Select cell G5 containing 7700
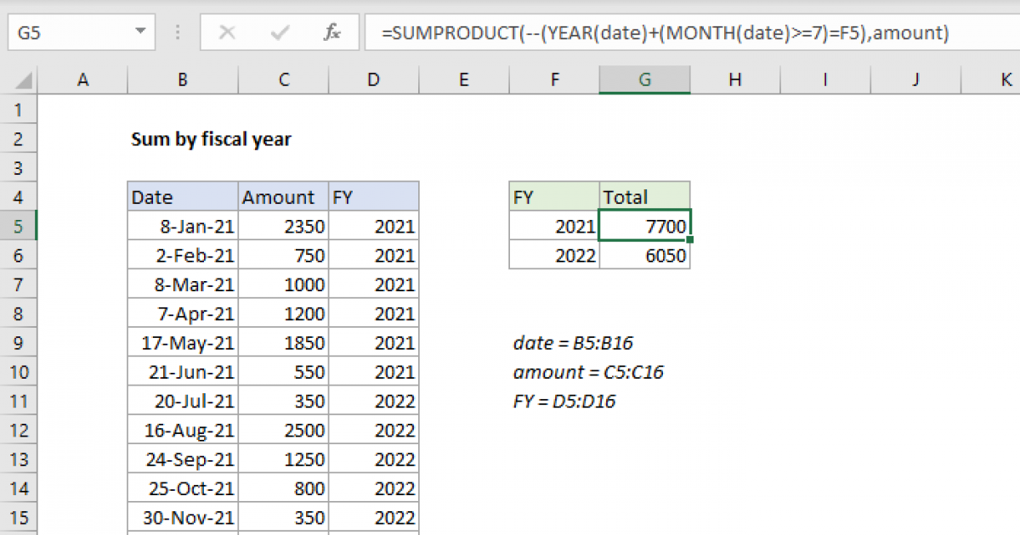 click(x=644, y=225)
